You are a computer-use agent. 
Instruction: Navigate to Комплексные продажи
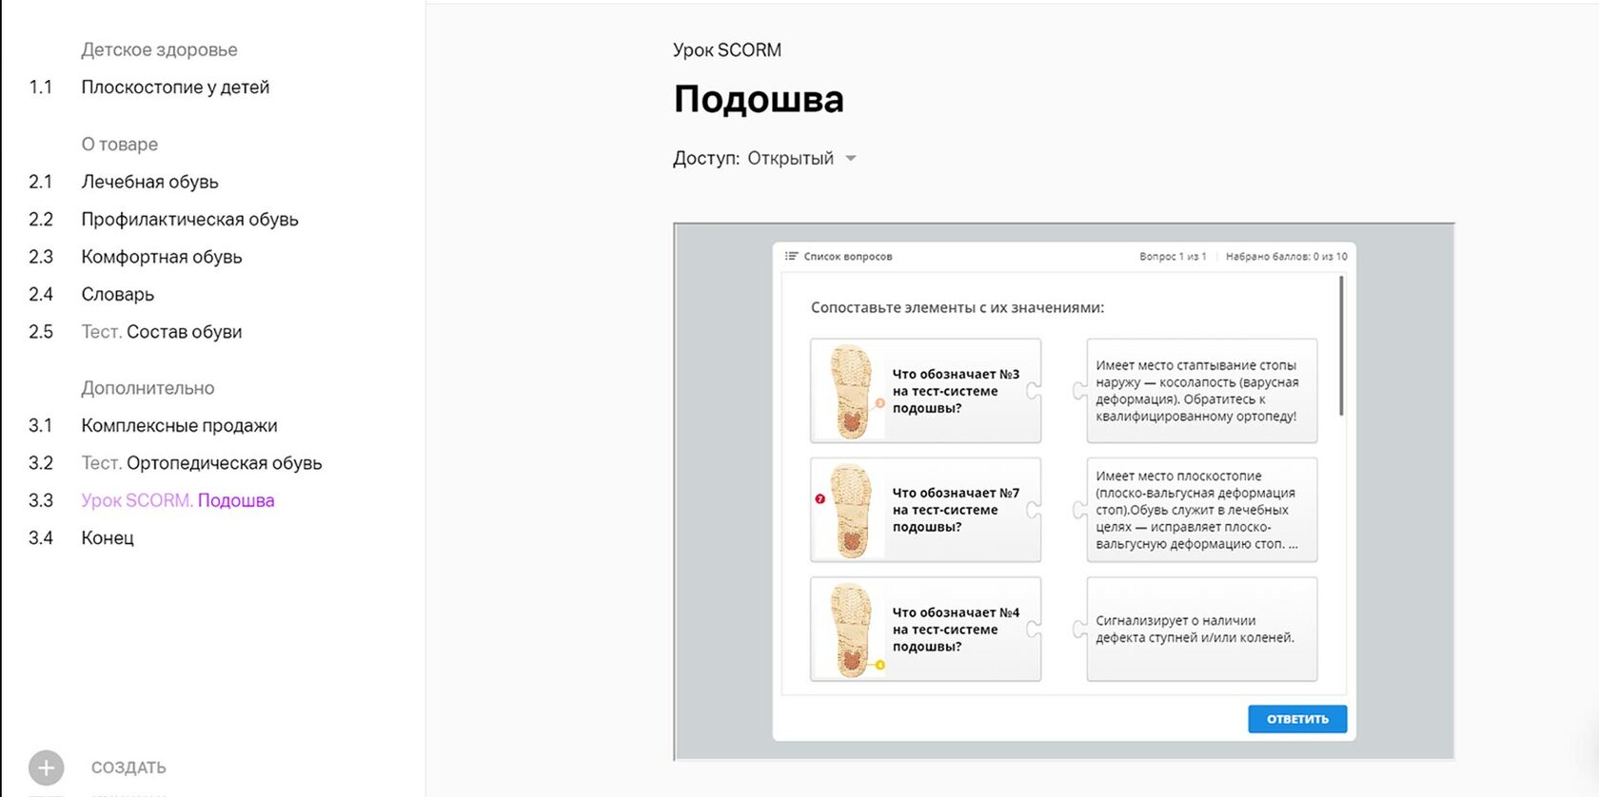coord(179,426)
